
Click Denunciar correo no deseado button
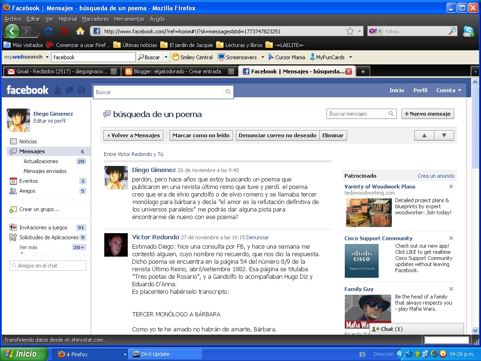click(277, 135)
